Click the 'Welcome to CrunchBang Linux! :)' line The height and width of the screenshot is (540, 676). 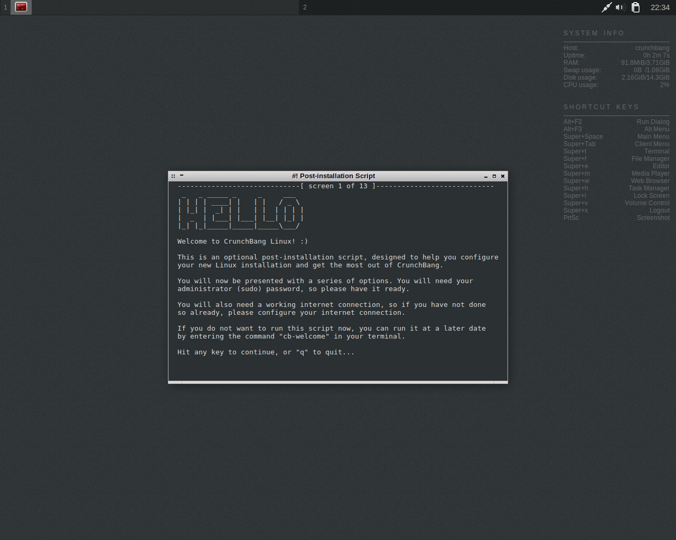(x=242, y=242)
